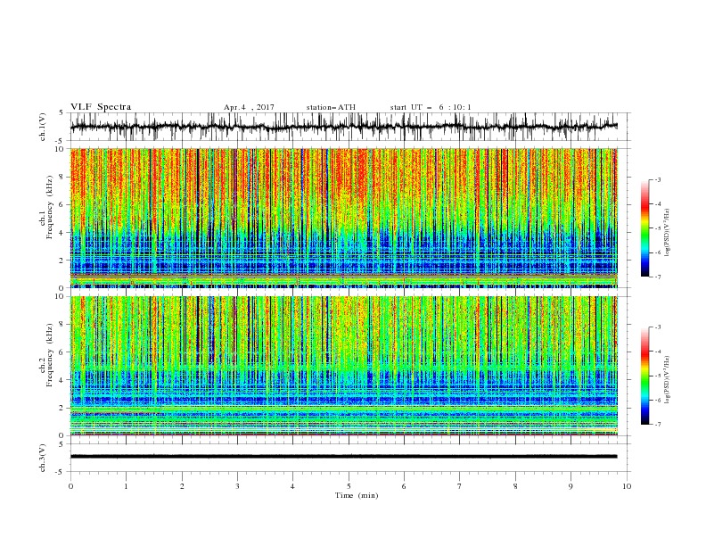This screenshot has width=706, height=546.
Task: Click the ch.1 "Frequency (kHz)" axis title
Action: [x=50, y=206]
